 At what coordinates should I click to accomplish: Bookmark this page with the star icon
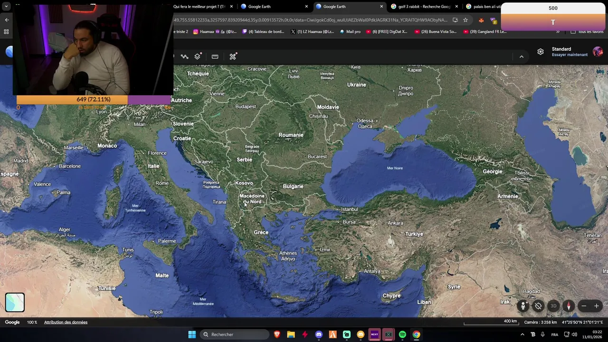[465, 20]
